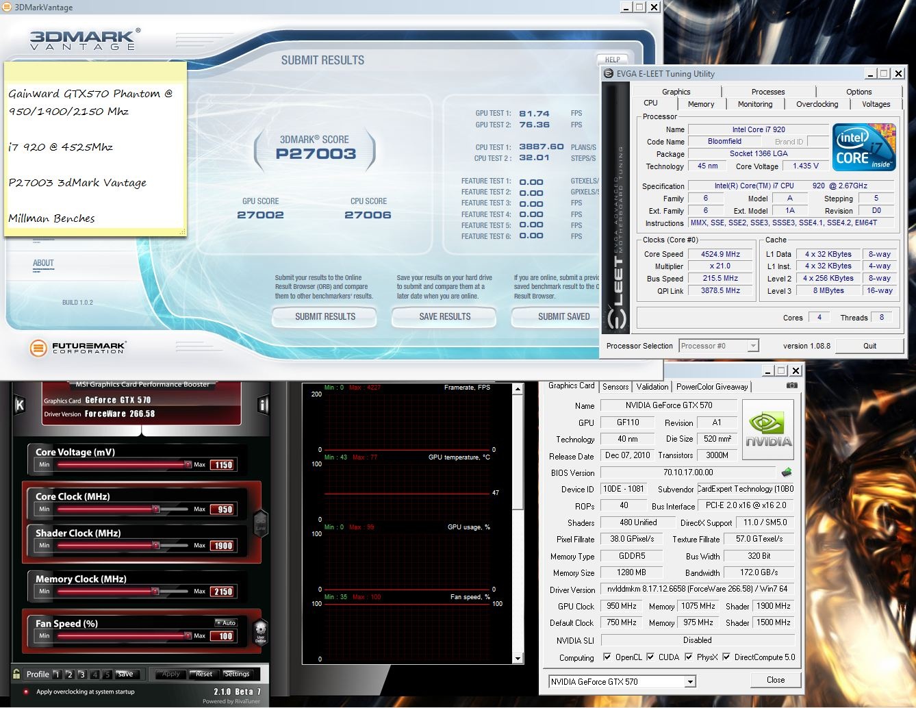The image size is (916, 708).
Task: Click the SAVE RESULTS button in 3DMark
Action: 445,317
